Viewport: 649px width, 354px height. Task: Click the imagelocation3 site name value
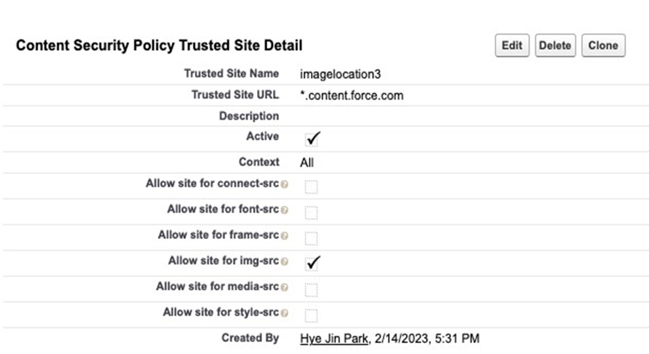(x=340, y=74)
